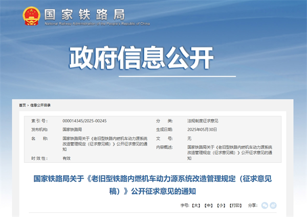307x217 pixels.
Task: Click the 名称 field title text
Action: point(105,144)
